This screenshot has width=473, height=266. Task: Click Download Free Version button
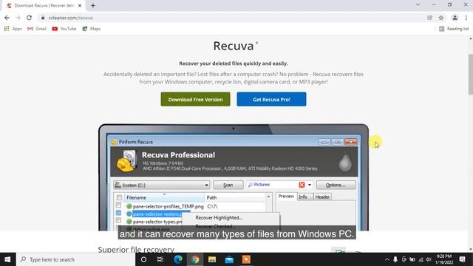[x=195, y=99]
